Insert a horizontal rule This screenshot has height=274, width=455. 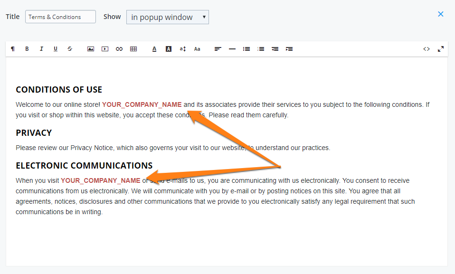(x=232, y=48)
